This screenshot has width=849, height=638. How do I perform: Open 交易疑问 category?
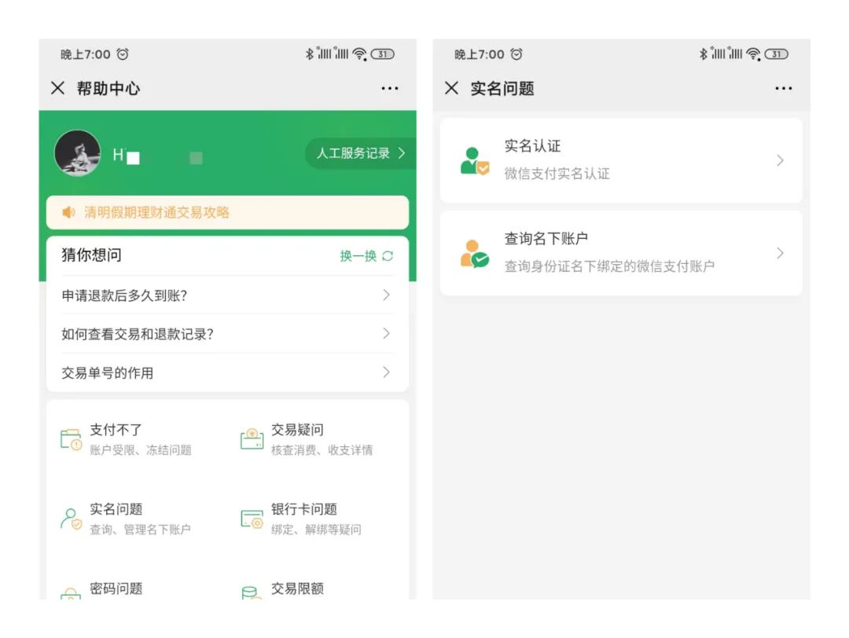pos(307,439)
